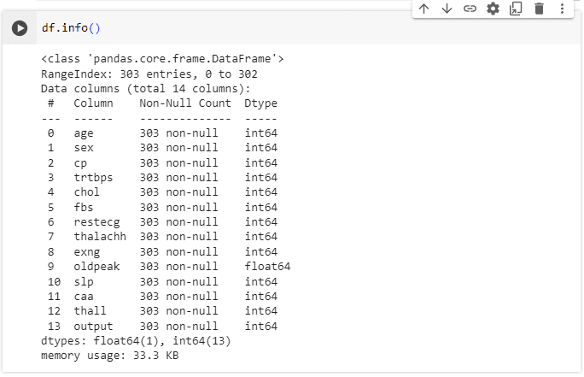Open cell settings gear icon
584x377 pixels.
493,9
